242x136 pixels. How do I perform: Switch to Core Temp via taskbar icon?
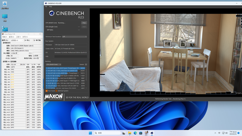pos(146,133)
